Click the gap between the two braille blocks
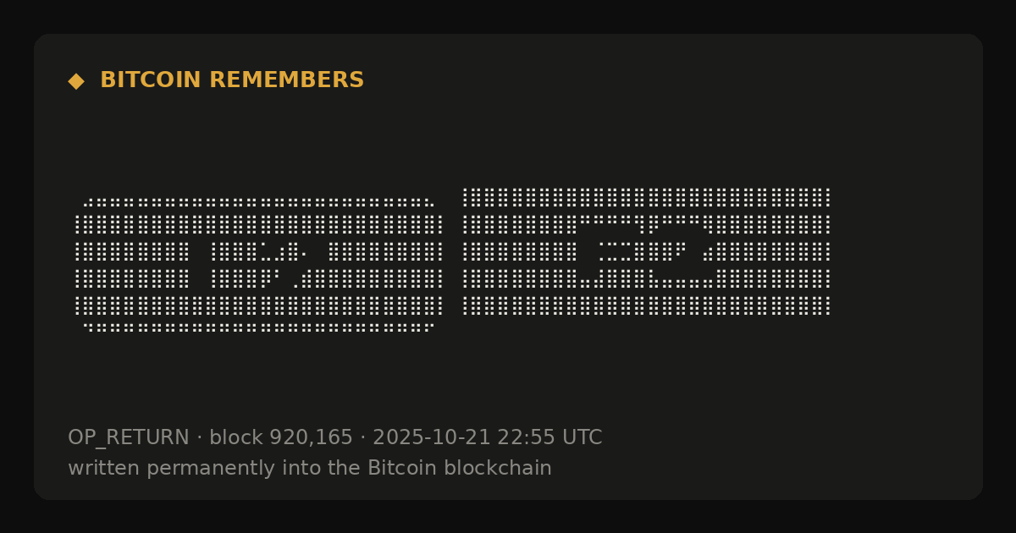The image size is (1016, 533). 453,258
